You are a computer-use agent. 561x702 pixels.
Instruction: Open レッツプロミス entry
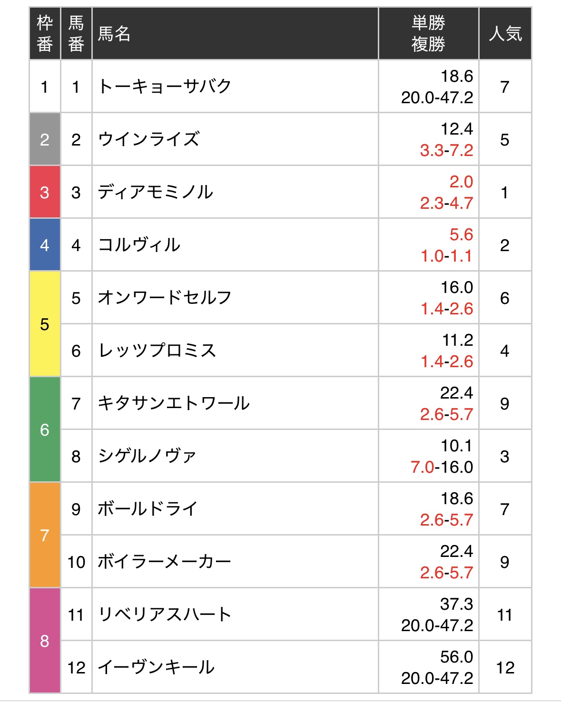[157, 351]
